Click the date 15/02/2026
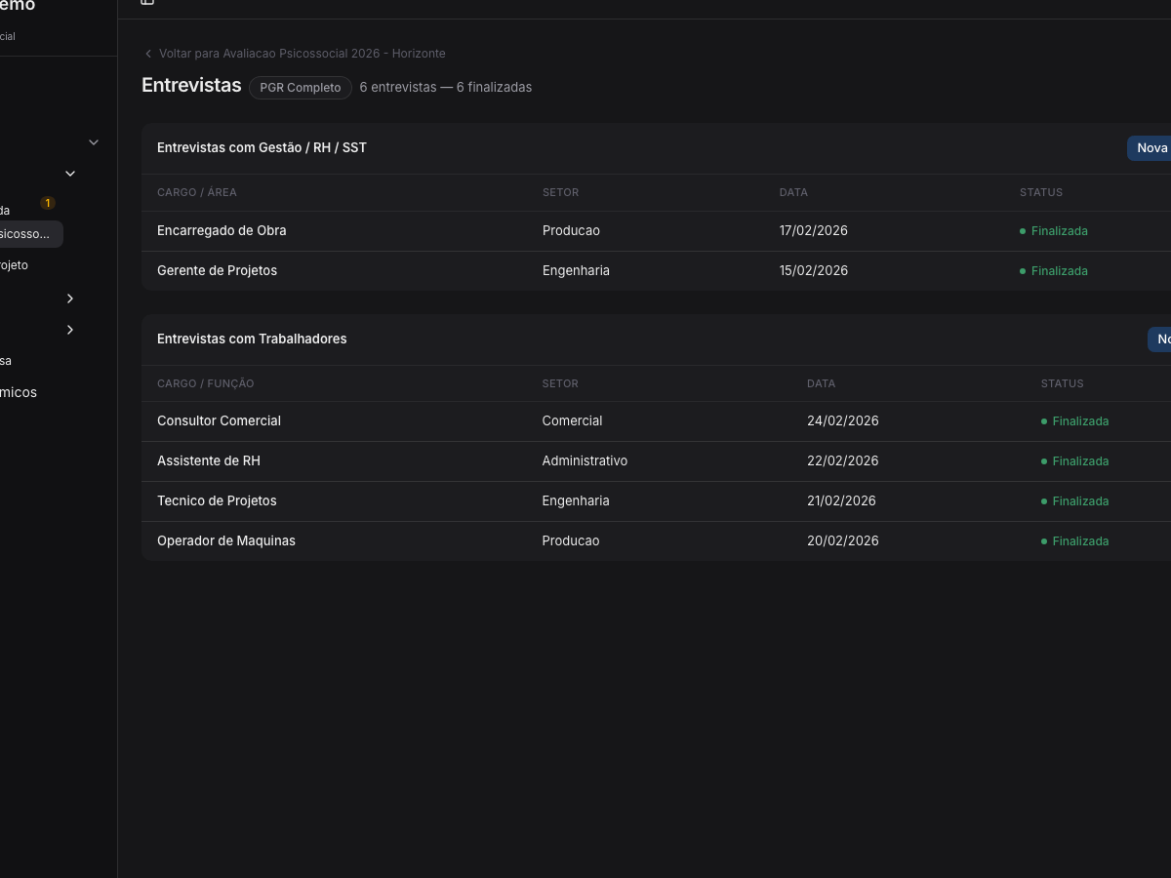The height and width of the screenshot is (878, 1171). [x=813, y=271]
